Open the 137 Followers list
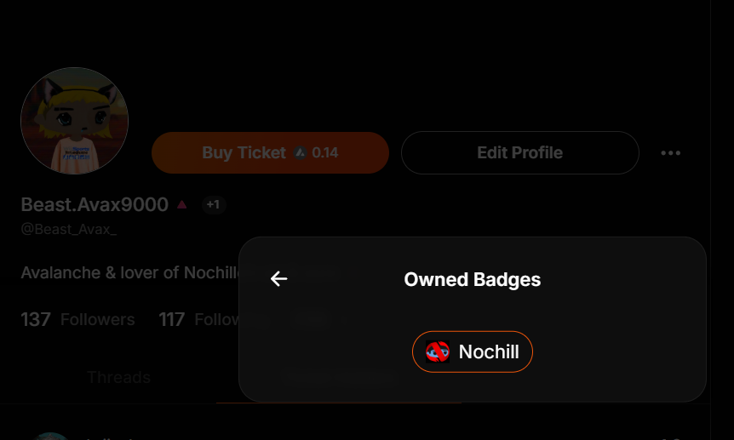Image resolution: width=734 pixels, height=440 pixels. click(x=78, y=320)
